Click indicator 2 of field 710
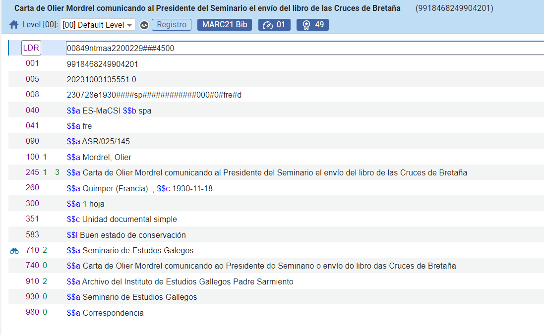Viewport: 544px width, 335px height. (45, 250)
